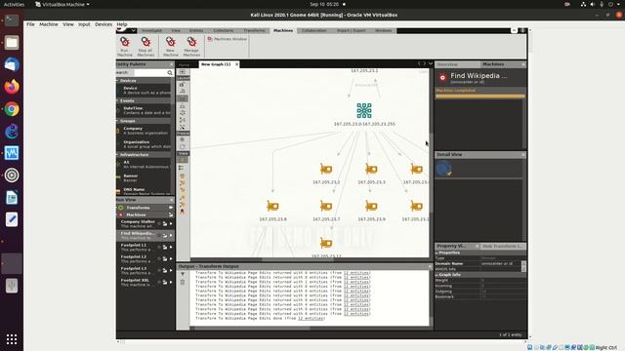Open the Show Applications grid
Image resolution: width=625 pixels, height=351 pixels.
point(12,339)
